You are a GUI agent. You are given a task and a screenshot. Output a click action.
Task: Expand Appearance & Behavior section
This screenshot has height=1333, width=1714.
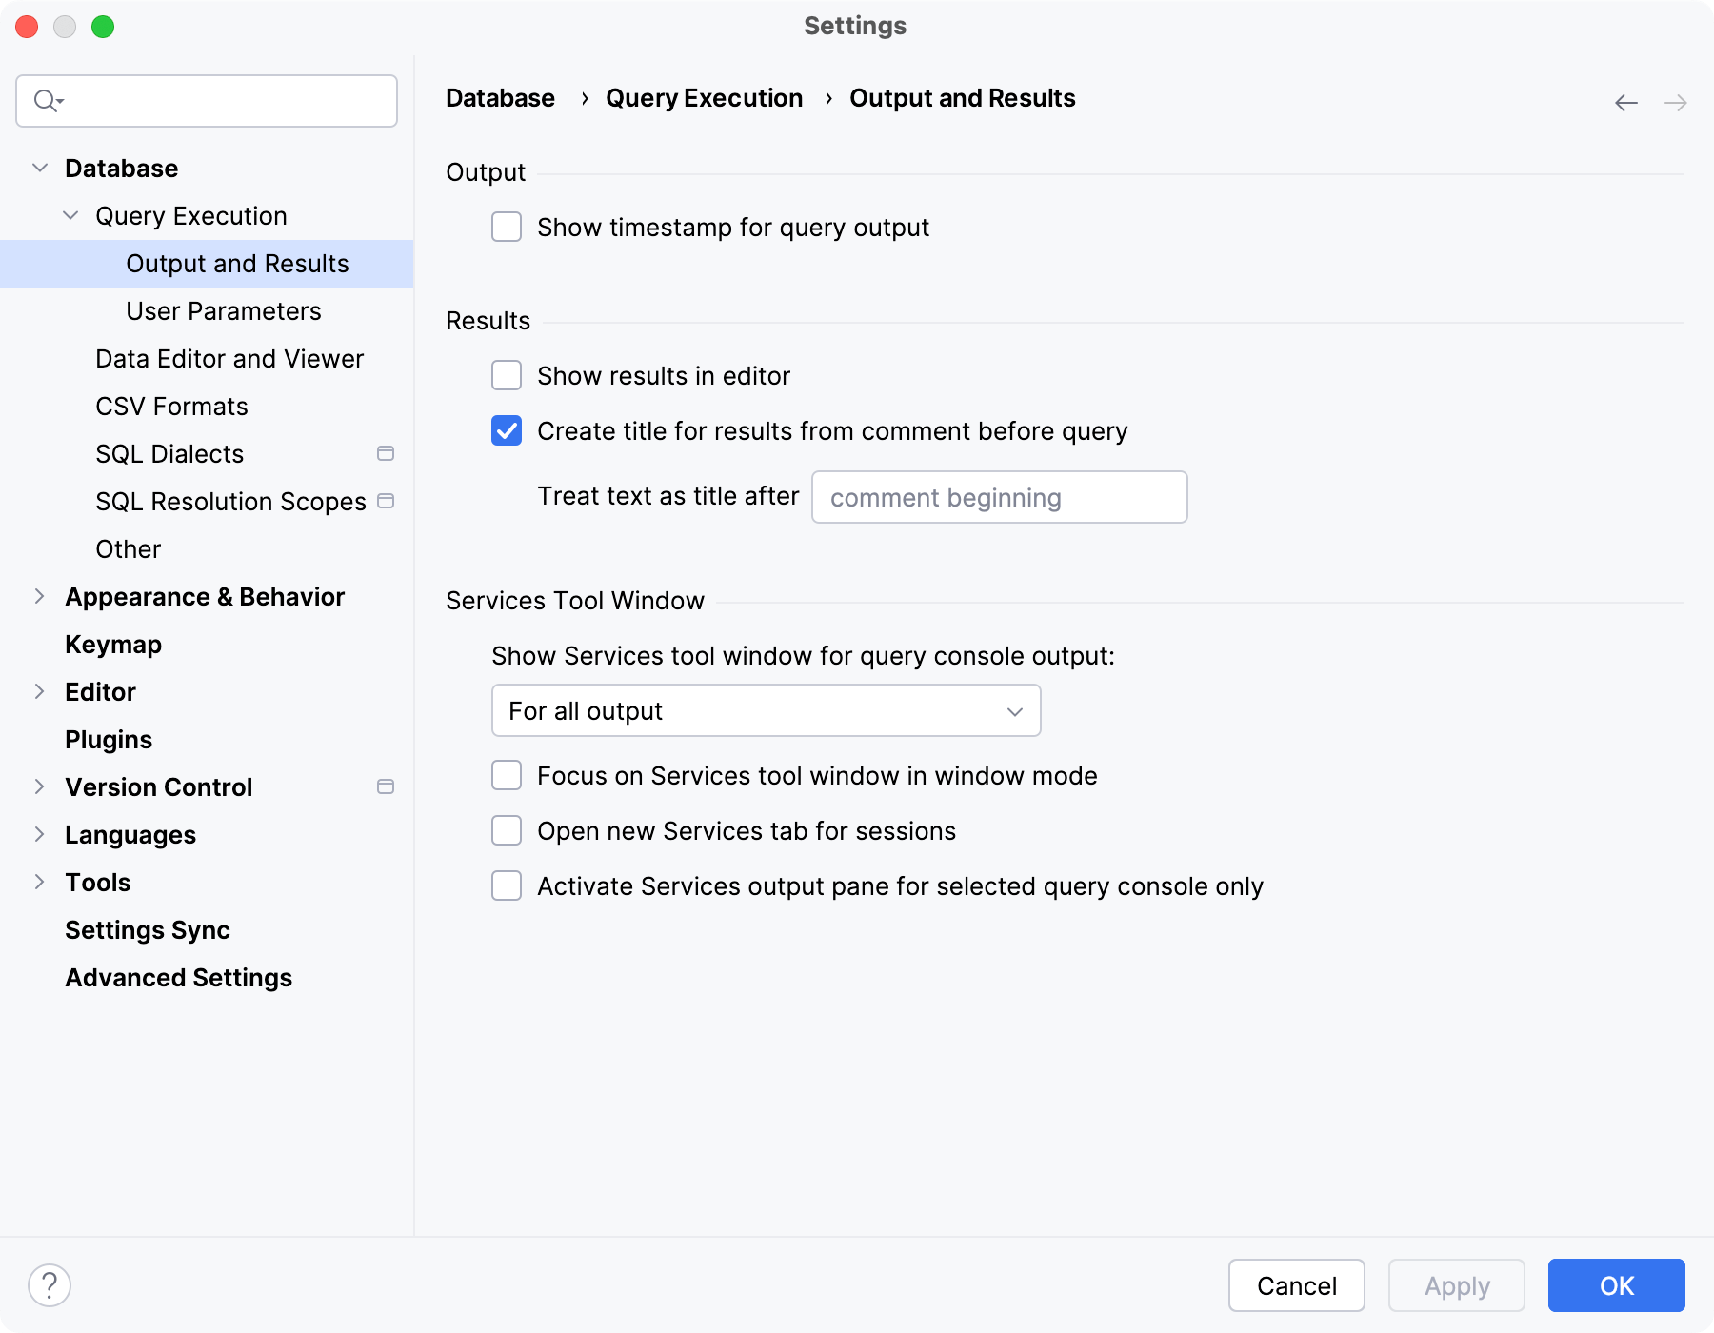click(39, 596)
